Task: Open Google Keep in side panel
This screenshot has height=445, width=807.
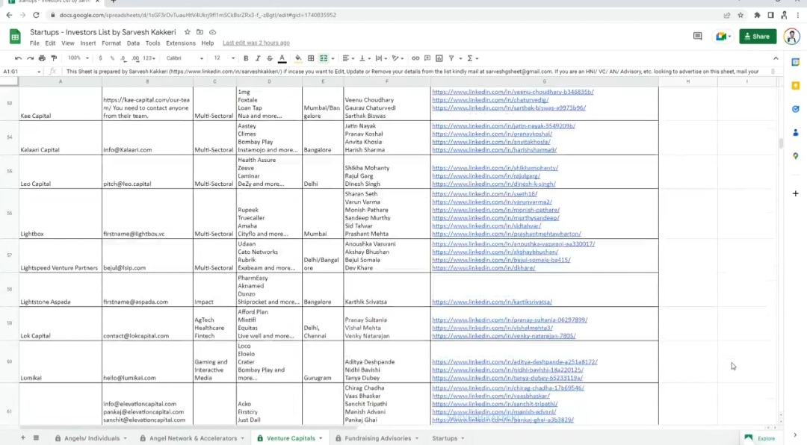Action: click(795, 86)
